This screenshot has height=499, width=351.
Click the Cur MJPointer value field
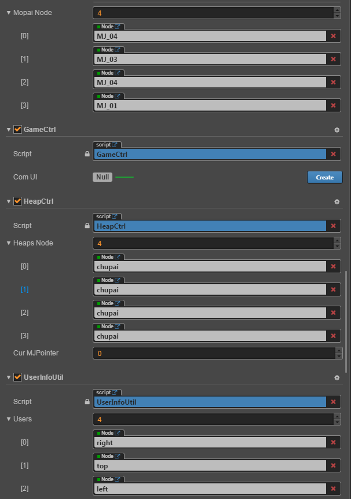coord(213,353)
